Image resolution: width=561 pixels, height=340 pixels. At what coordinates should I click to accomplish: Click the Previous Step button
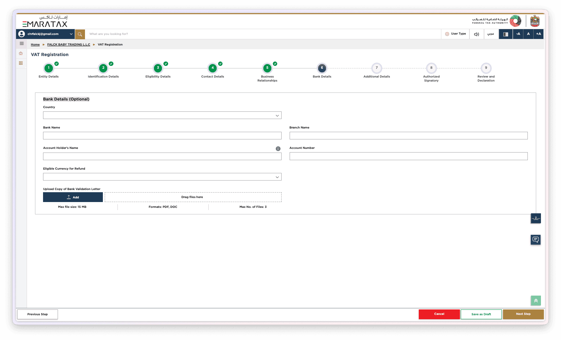(38, 314)
